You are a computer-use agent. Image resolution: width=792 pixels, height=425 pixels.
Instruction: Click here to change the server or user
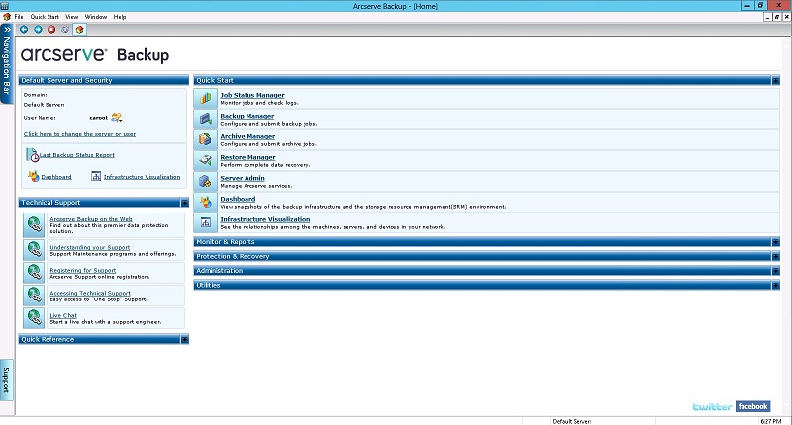[79, 134]
